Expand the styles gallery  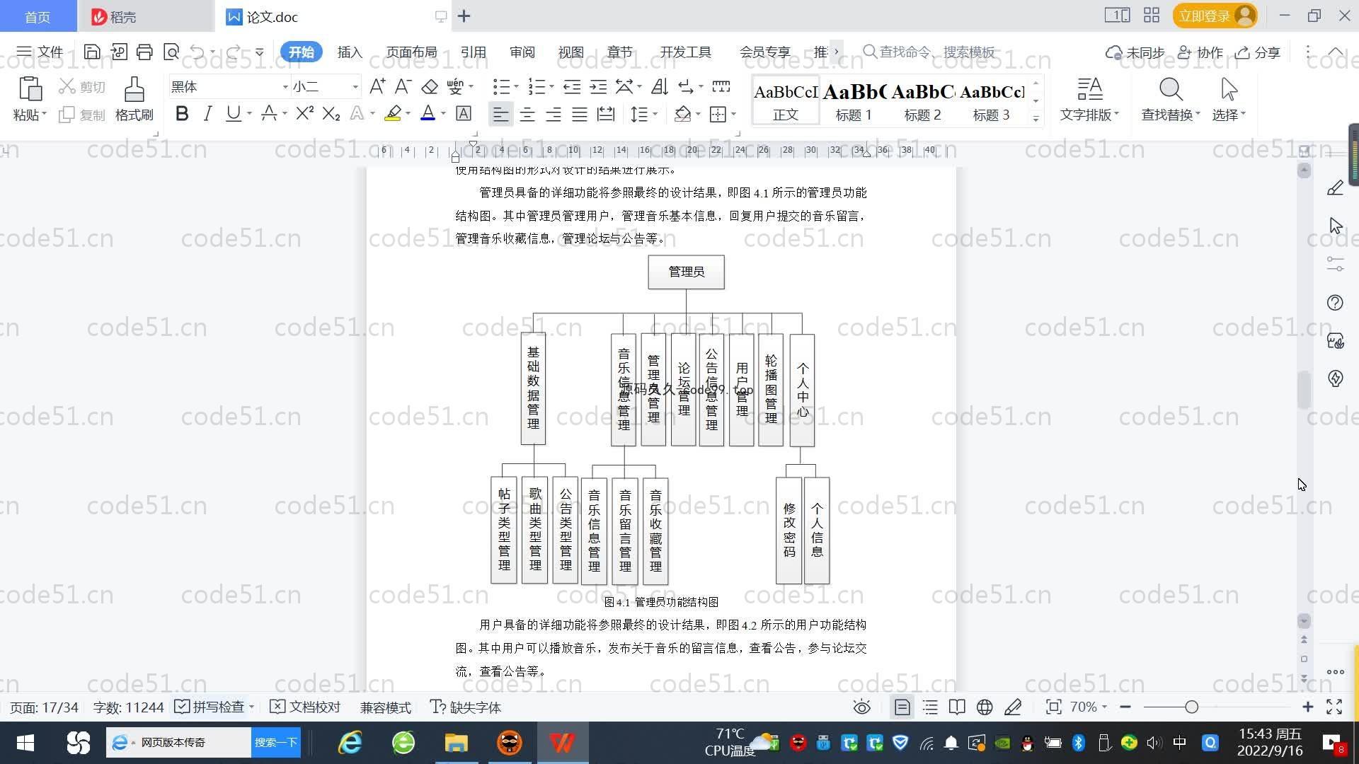[x=1036, y=119]
